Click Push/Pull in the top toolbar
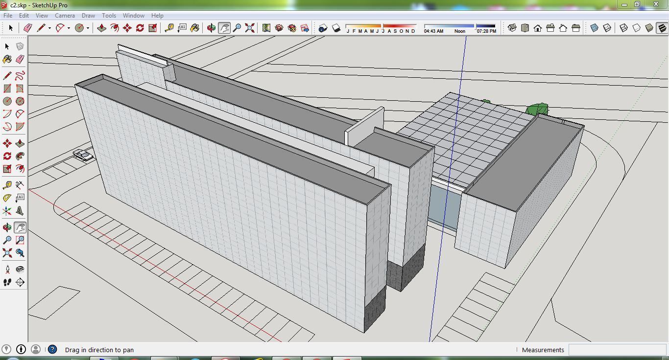Viewport: 669px width, 360px height. click(x=102, y=28)
